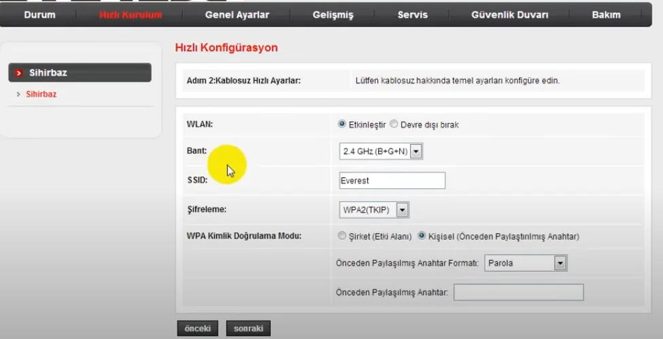
Task: Open the Servis menu tab
Action: click(x=413, y=15)
